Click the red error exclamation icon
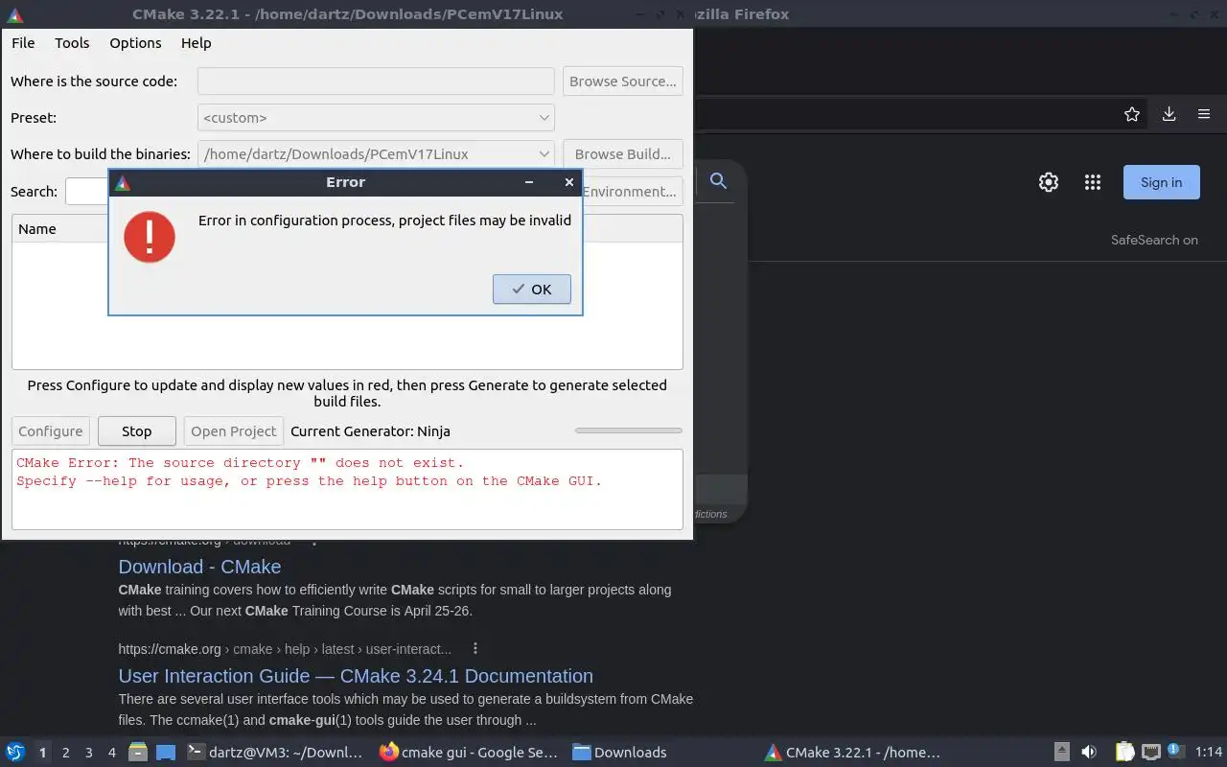Screen dimensions: 1227x767 point(150,237)
